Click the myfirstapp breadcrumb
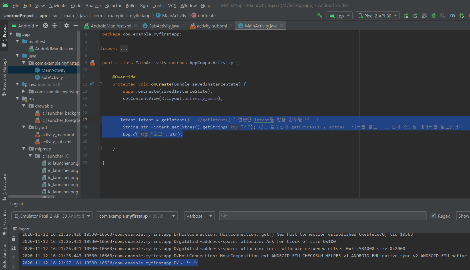The height and width of the screenshot is (270, 470). coord(140,16)
